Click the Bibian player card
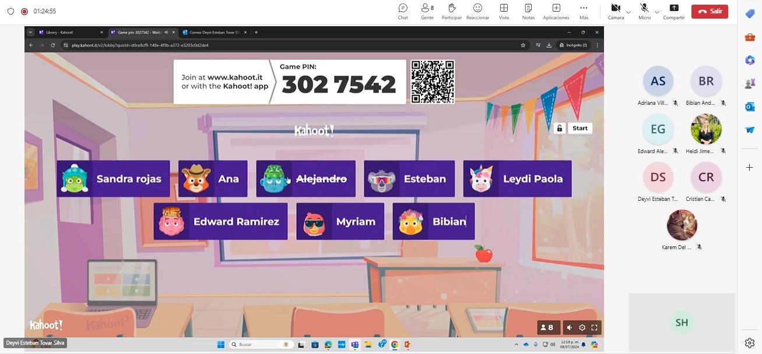Image resolution: width=762 pixels, height=354 pixels. (433, 221)
